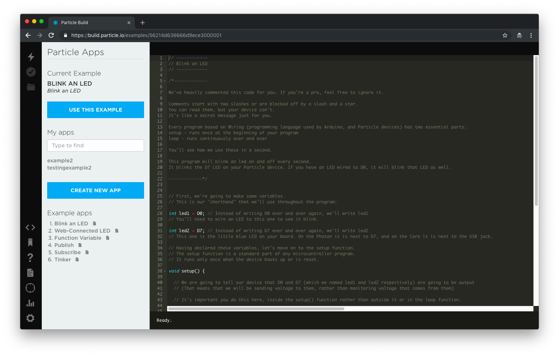Click the file icon beside Publish

[x=80, y=245]
